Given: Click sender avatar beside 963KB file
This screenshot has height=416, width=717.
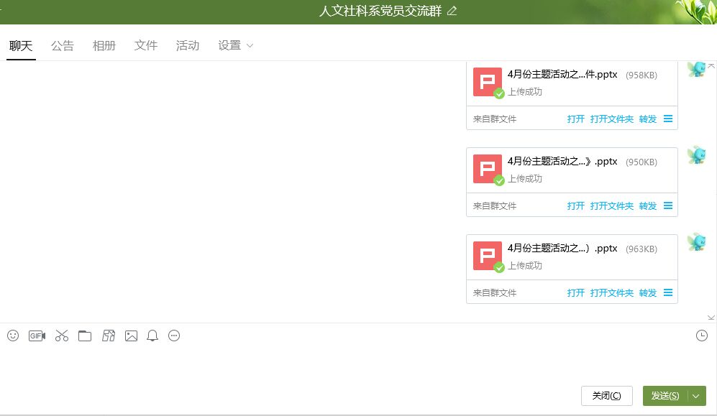Looking at the screenshot, I should click(697, 242).
